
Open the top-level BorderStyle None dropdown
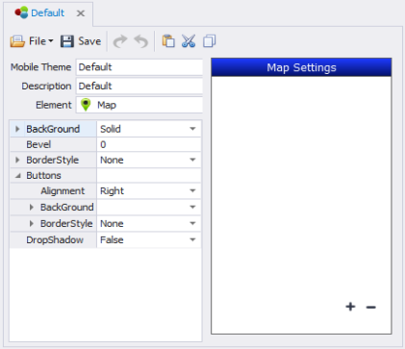(192, 160)
